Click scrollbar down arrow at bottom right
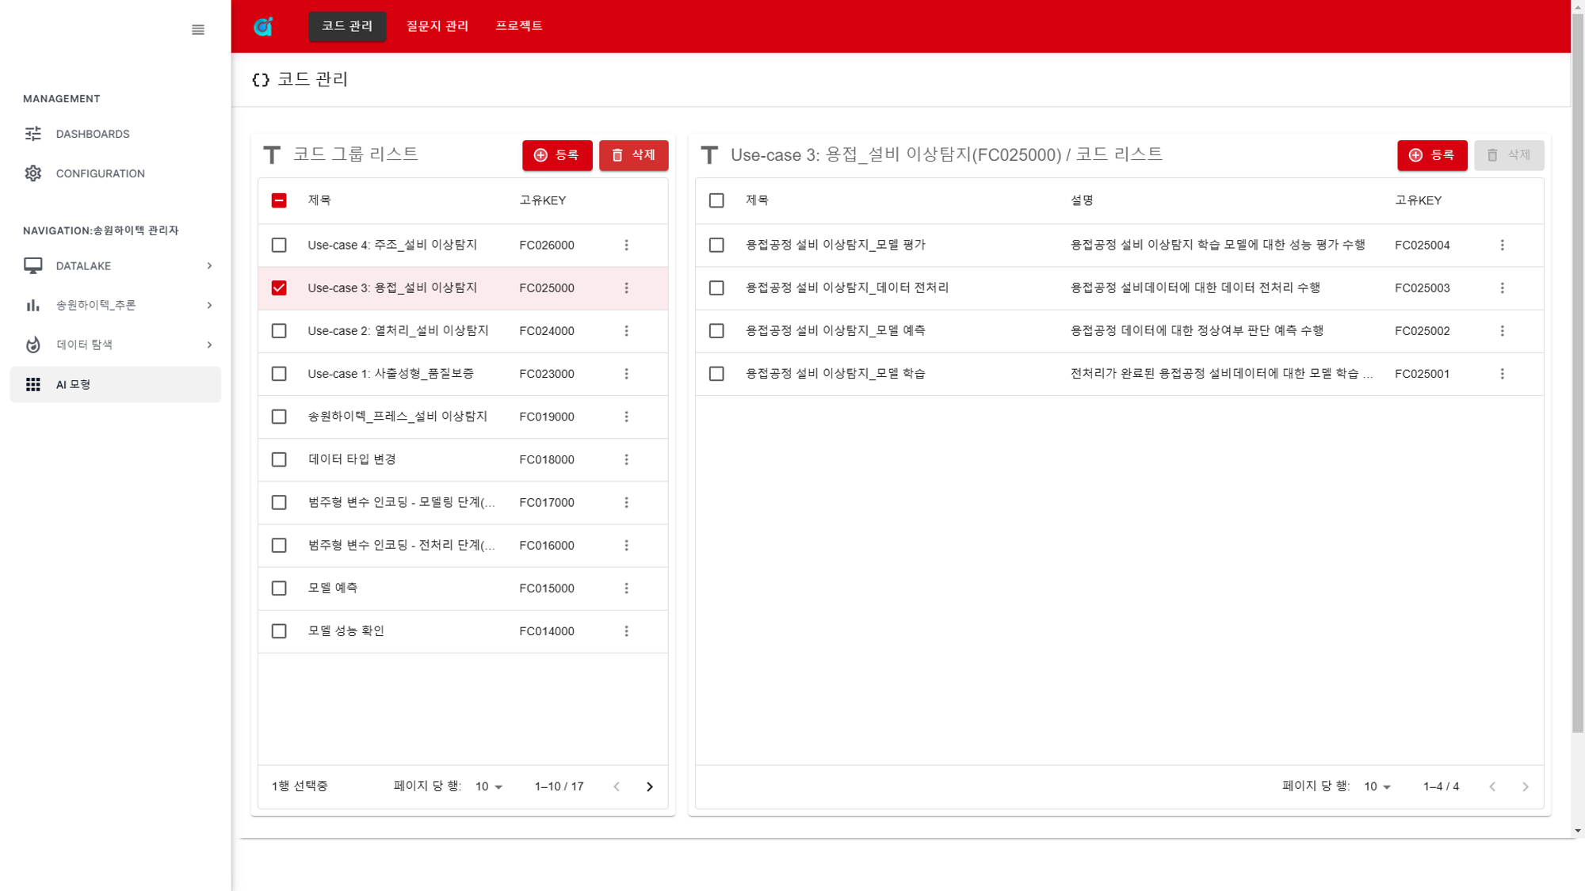This screenshot has height=891, width=1585. pyautogui.click(x=1577, y=831)
